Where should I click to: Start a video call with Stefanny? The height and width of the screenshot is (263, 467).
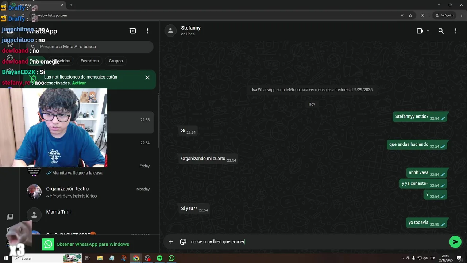point(420,31)
